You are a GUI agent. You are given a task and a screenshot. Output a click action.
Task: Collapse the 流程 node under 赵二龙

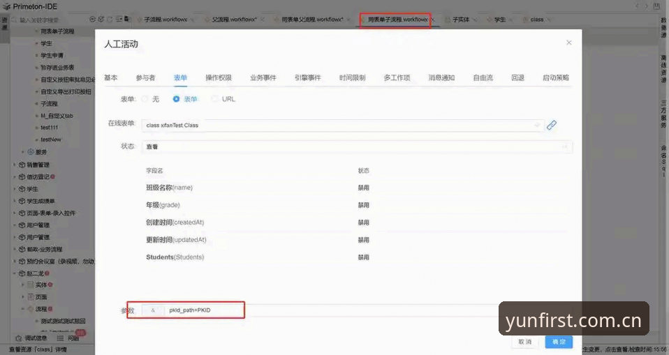pyautogui.click(x=23, y=309)
